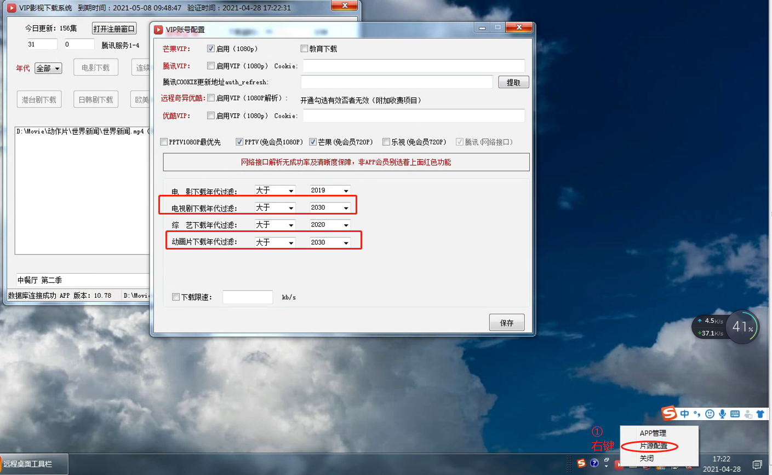
Task: Select 片源配置 from the tray context menu
Action: point(653,446)
